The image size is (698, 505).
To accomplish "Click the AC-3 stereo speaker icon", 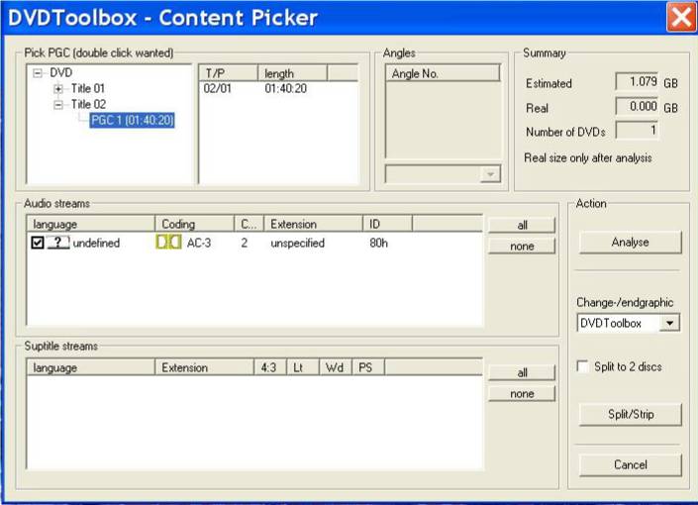I will 168,243.
